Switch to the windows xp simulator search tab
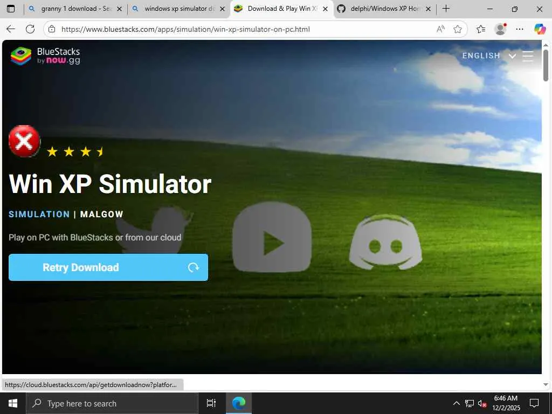552x414 pixels. pyautogui.click(x=179, y=9)
